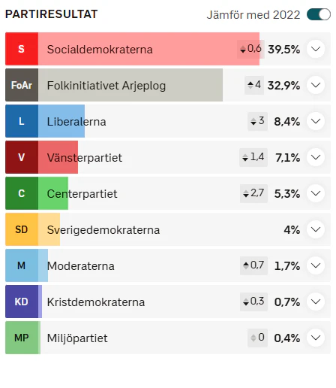The height and width of the screenshot is (388, 336).
Task: Expand the Liberalerna row chevron
Action: (x=316, y=121)
